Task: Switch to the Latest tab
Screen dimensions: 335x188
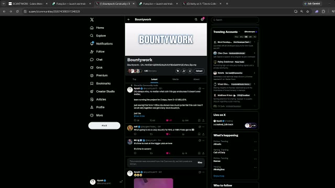Action: [x=154, y=79]
